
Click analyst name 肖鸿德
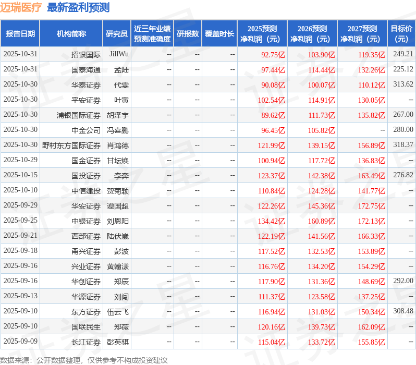point(118,145)
